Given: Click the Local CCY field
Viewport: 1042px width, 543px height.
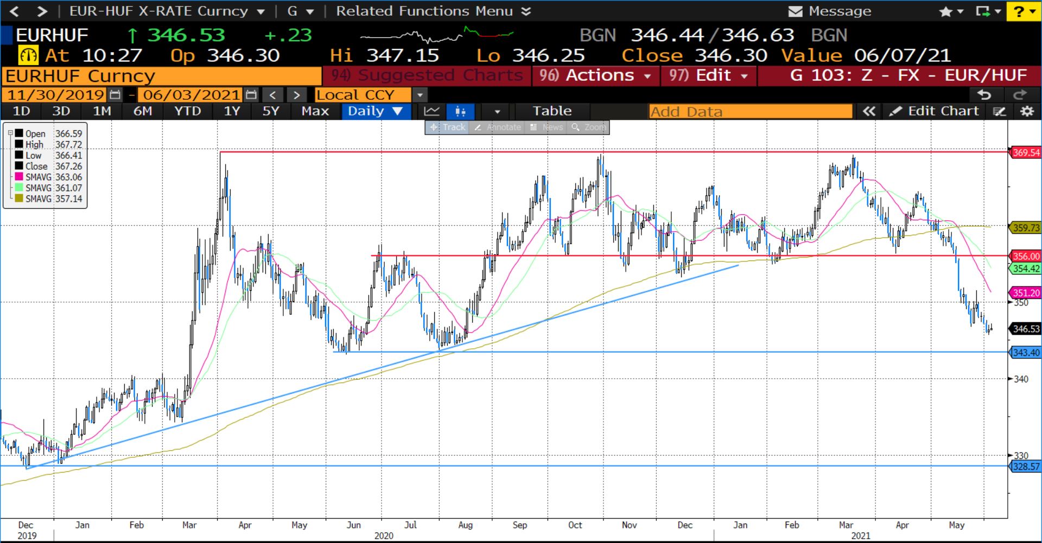Looking at the screenshot, I should [363, 95].
